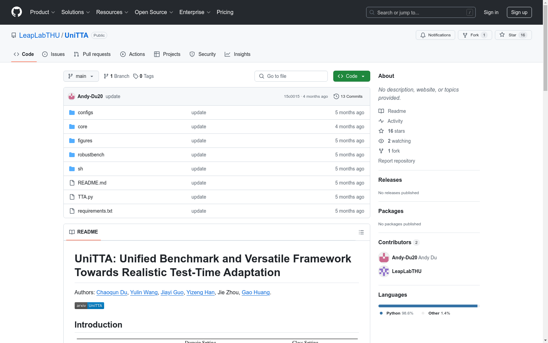This screenshot has height=343, width=548.
Task: View the 16 stars link
Action: (391, 131)
